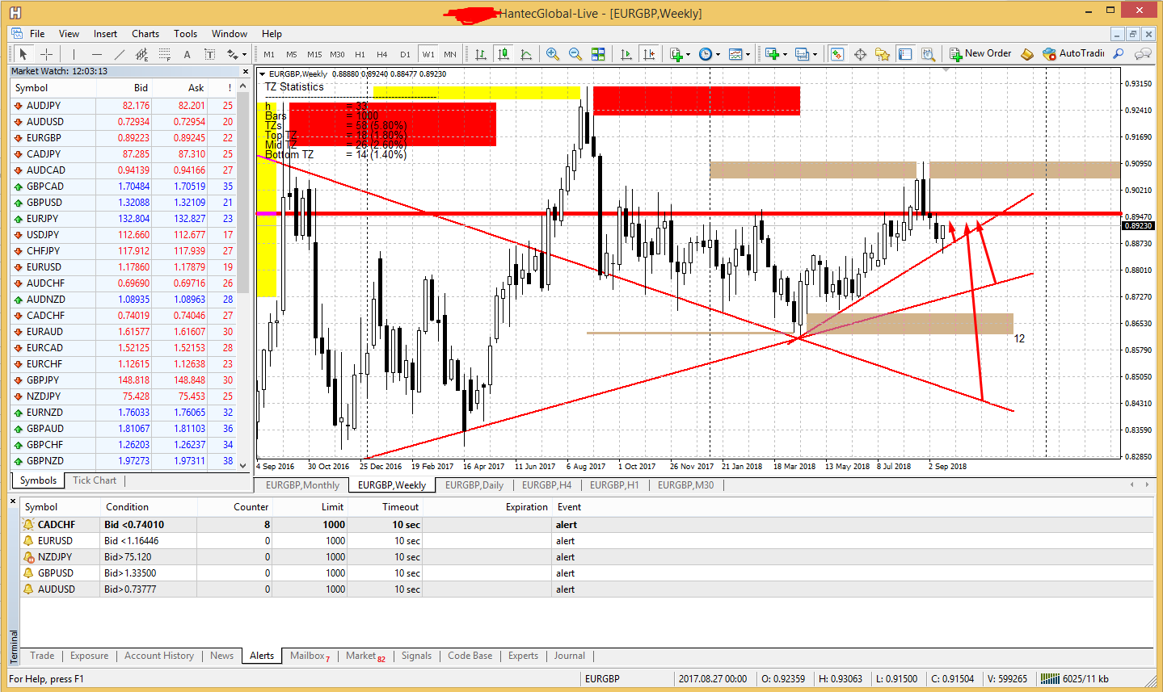1163x692 pixels.
Task: Toggle candlestick chart display
Action: 504,54
